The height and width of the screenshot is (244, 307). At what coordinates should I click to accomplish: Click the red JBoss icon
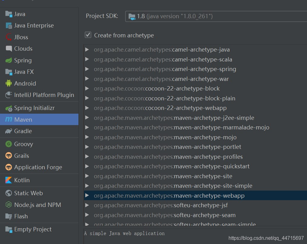point(9,37)
